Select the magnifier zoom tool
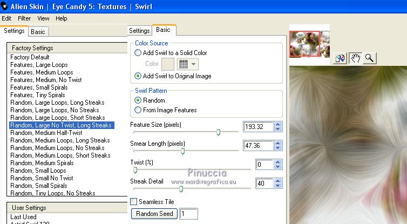 (x=369, y=58)
